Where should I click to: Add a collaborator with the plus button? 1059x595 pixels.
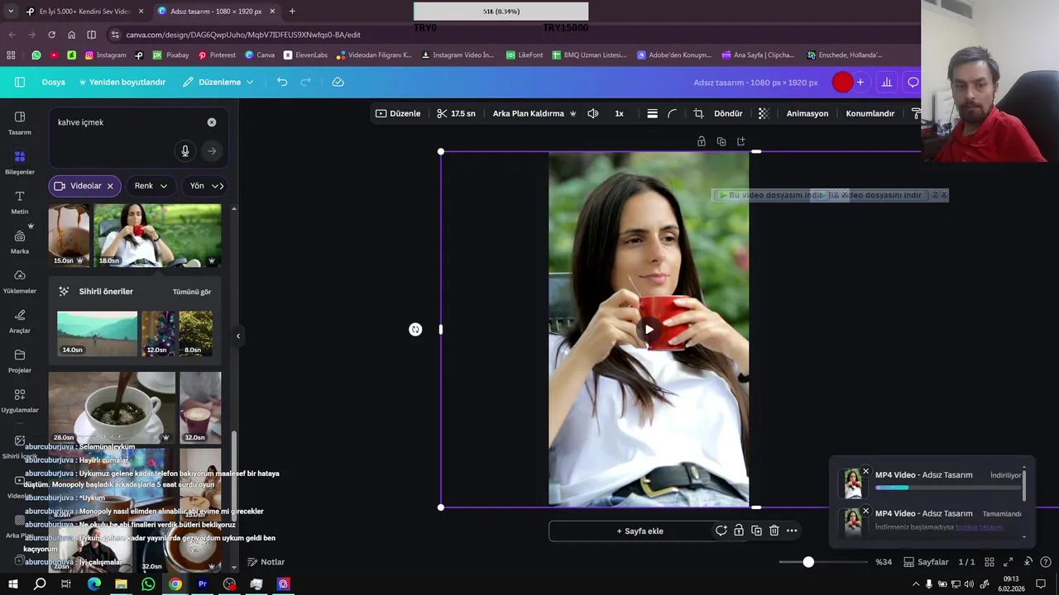[x=860, y=82]
